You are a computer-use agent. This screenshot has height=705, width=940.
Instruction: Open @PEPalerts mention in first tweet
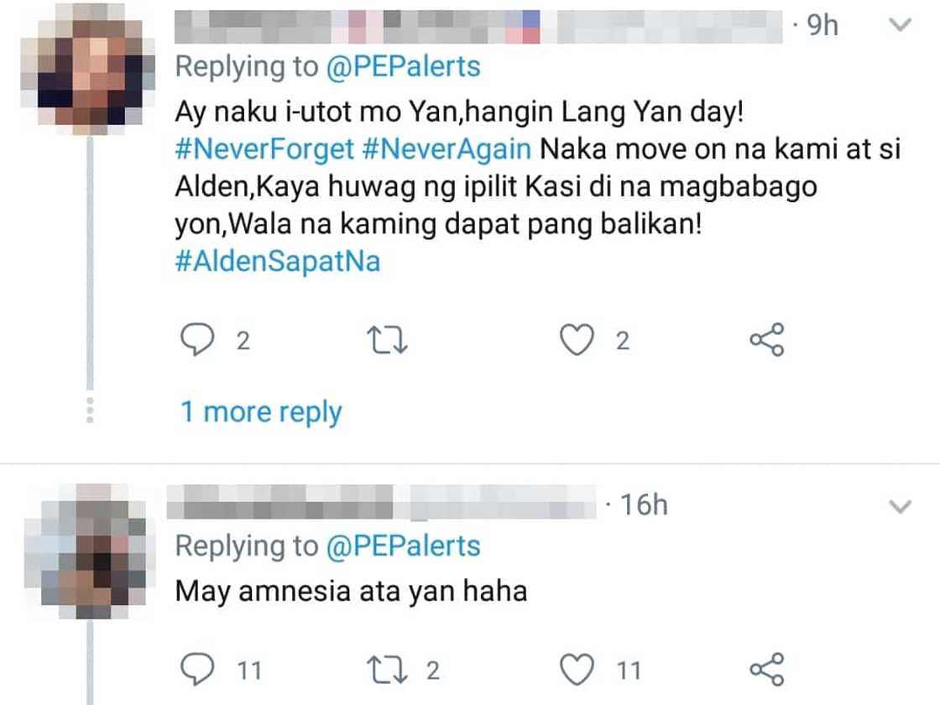[x=404, y=66]
